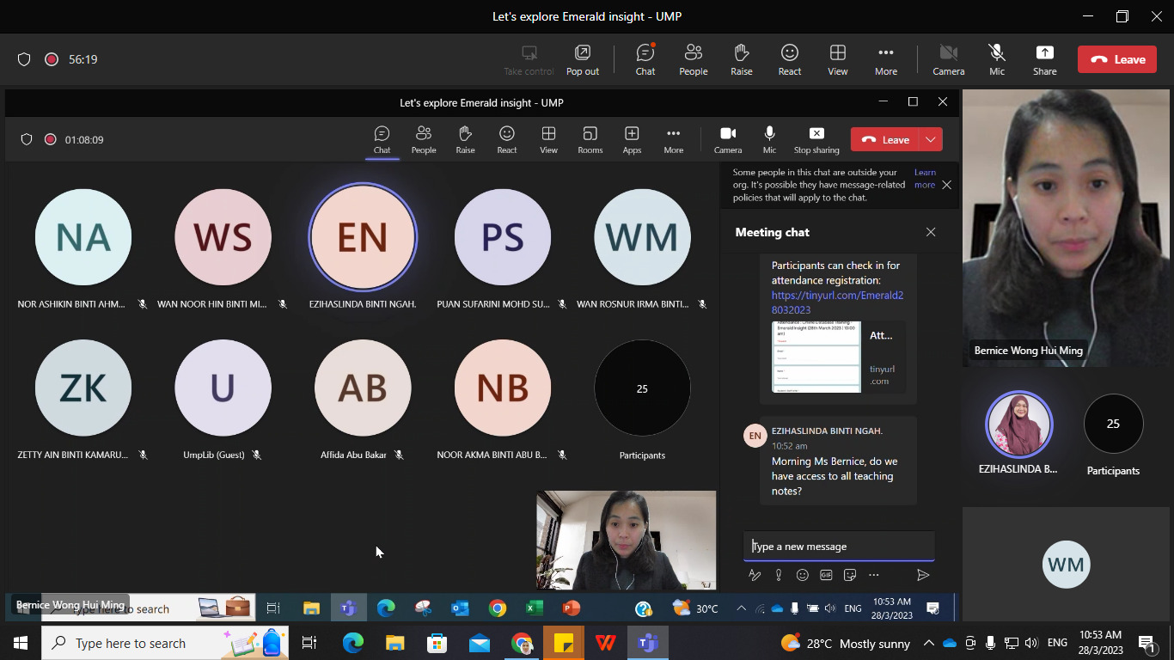Screen dimensions: 1174x660
Task: Click the Outlook icon in the shared taskbar
Action: [460, 608]
